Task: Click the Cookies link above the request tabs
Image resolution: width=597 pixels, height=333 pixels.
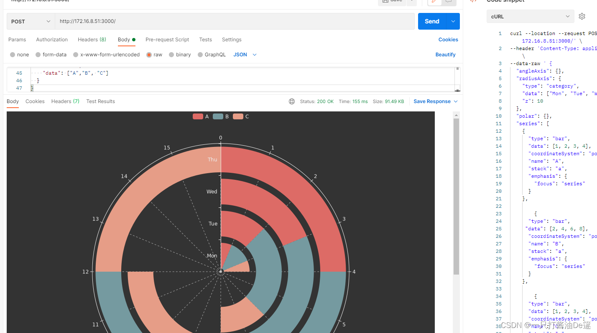Action: (x=448, y=39)
